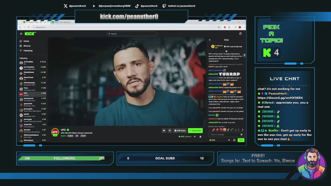The height and width of the screenshot is (186, 331).
Task: Click the red ad blocker extension icon
Action: (225, 27)
